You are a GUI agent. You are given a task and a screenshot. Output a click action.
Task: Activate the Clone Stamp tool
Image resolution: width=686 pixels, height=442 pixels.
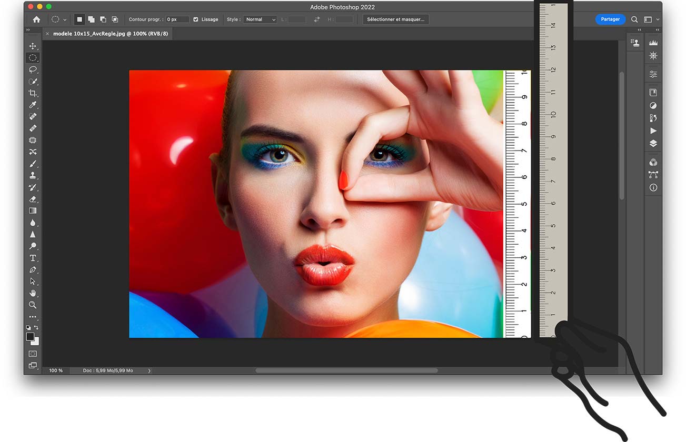point(33,176)
